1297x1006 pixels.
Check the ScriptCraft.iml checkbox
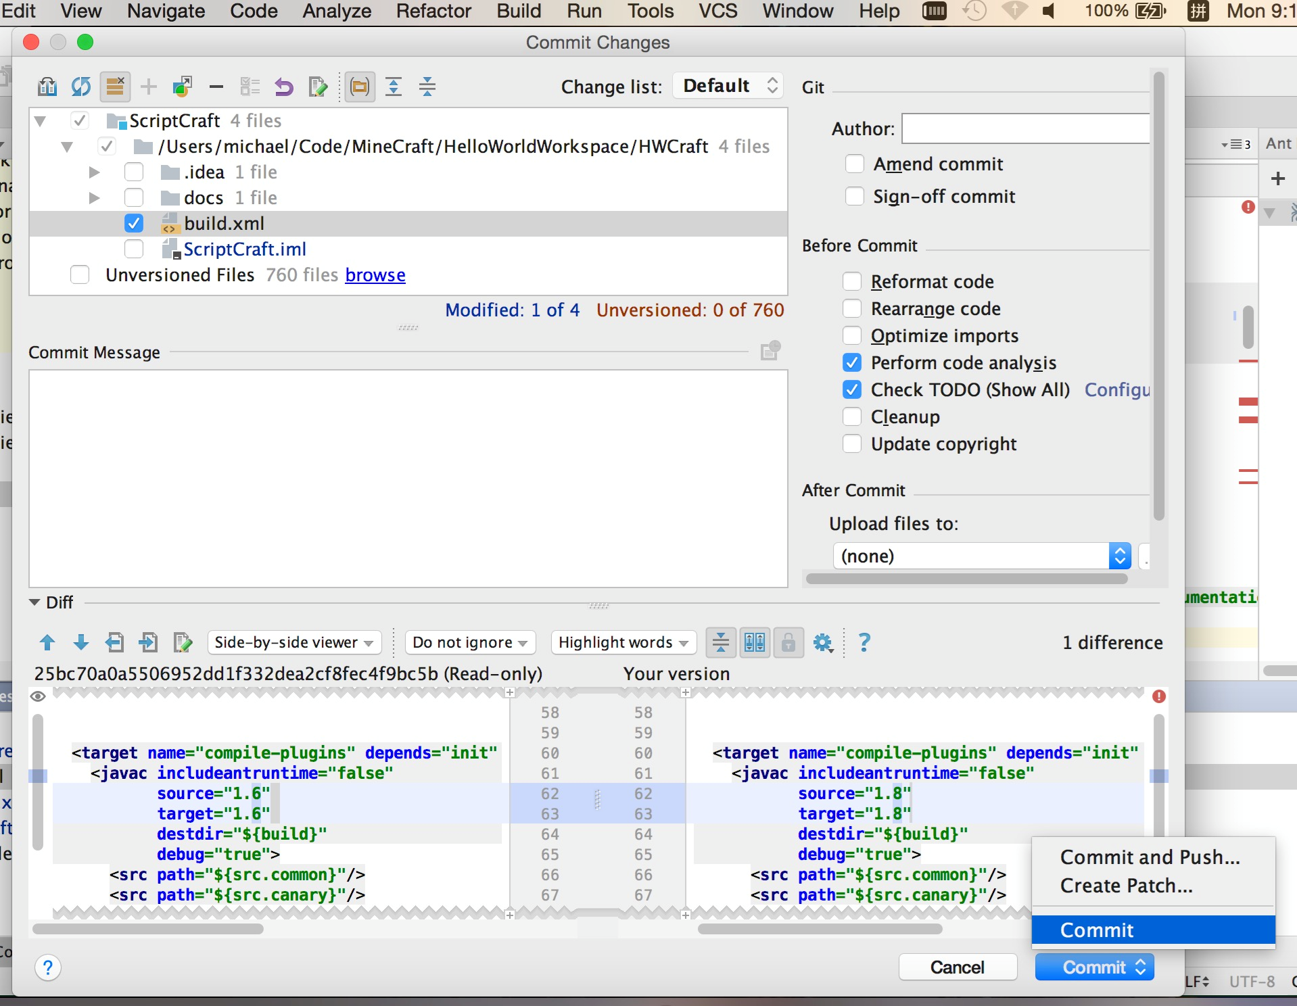tap(134, 249)
